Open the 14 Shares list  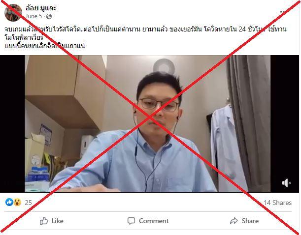point(277,203)
